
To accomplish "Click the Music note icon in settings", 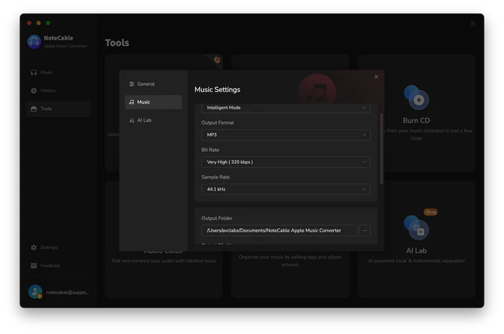I will (x=132, y=102).
